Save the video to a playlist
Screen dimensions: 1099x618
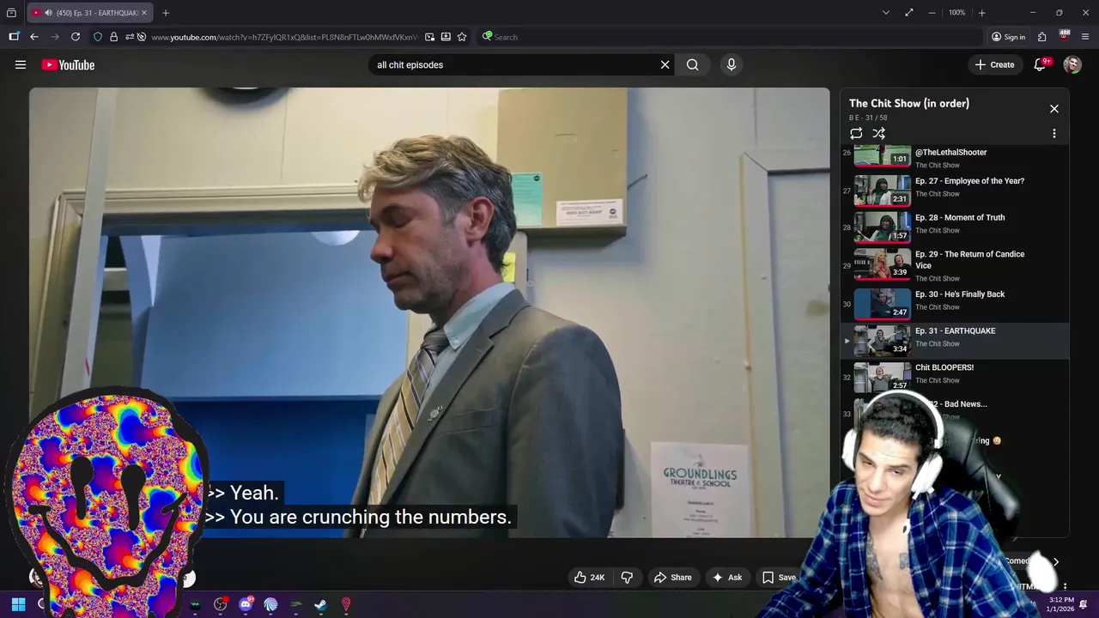[x=780, y=578]
